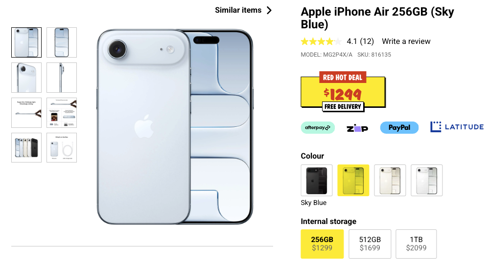488x265 pixels.
Task: View the side profile thumbnail
Action: point(62,78)
